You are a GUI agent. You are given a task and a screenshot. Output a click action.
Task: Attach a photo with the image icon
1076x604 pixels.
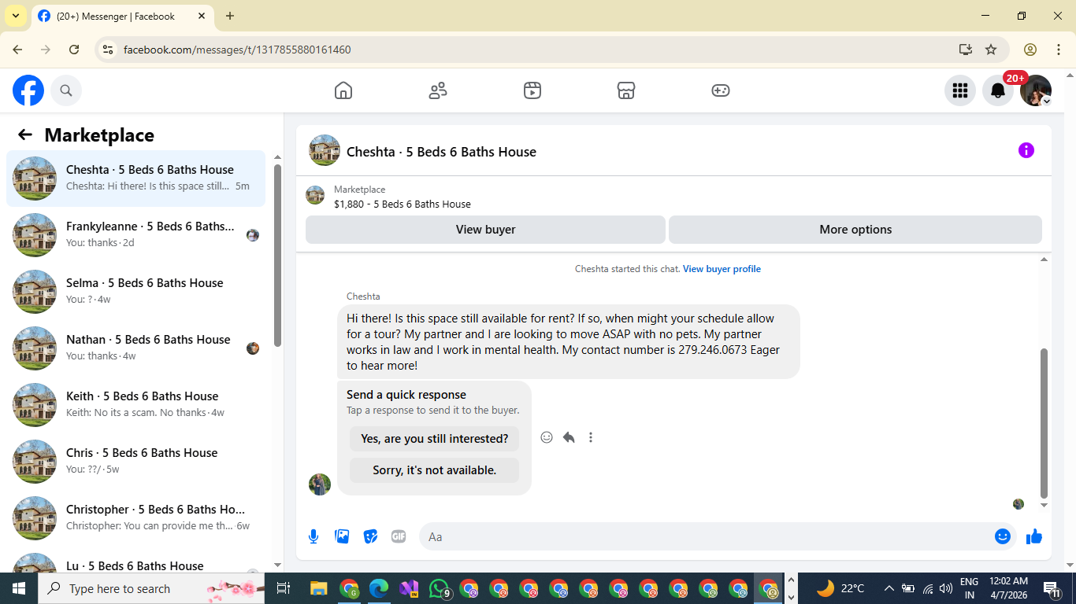pyautogui.click(x=342, y=536)
